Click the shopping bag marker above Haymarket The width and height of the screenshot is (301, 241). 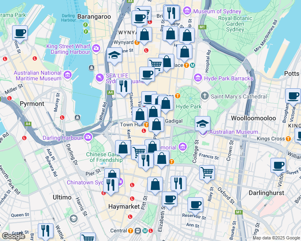coord(155,185)
